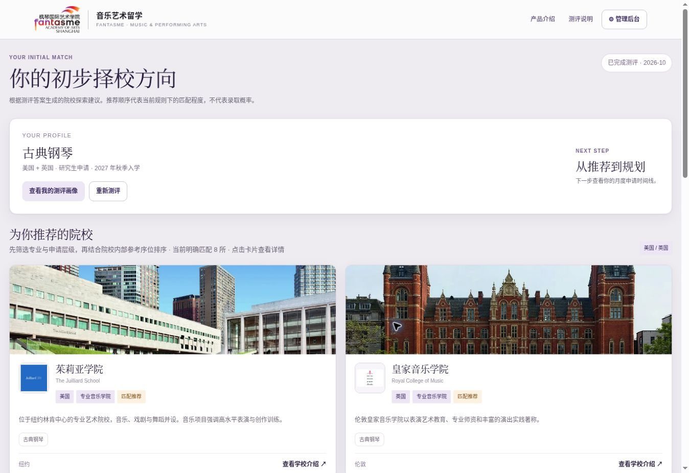Click the page vertical scrollbar thumb
Screen dimensions: 689x473
click(x=685, y=93)
